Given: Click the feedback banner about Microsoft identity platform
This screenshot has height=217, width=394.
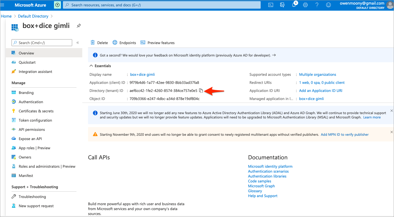Looking at the screenshot, I should (x=241, y=55).
